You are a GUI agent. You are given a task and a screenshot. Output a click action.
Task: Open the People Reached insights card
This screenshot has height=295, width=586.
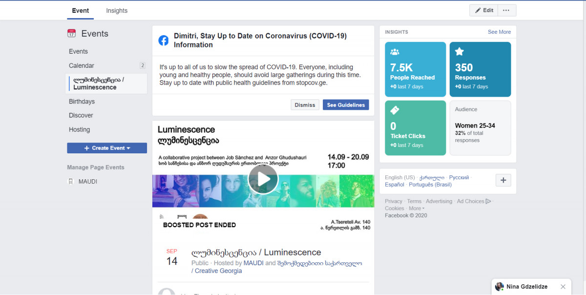click(x=415, y=69)
